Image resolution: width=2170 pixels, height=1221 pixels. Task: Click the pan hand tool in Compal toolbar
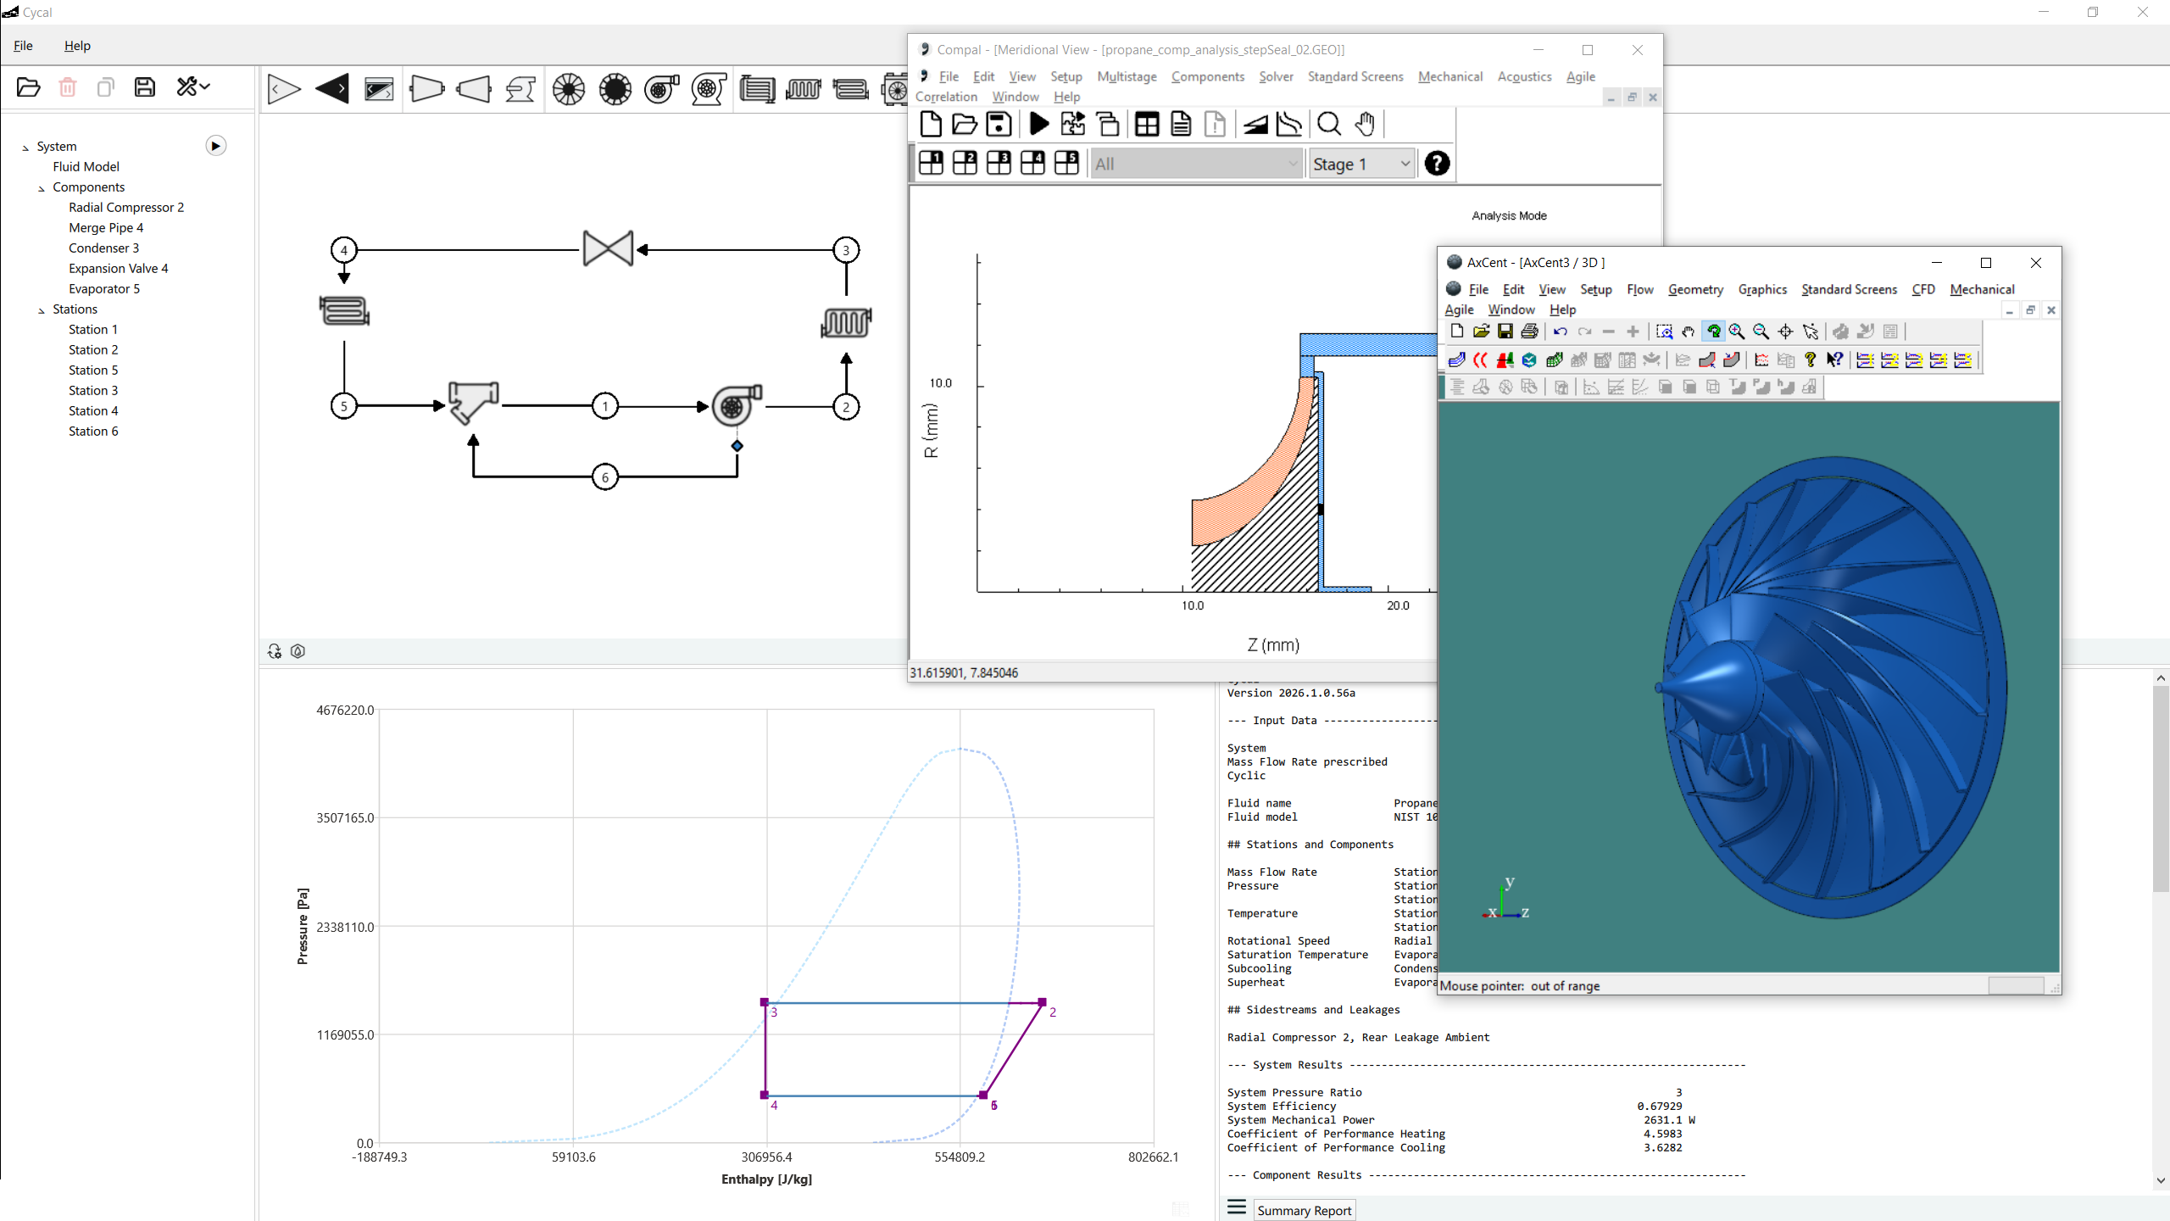pyautogui.click(x=1364, y=125)
